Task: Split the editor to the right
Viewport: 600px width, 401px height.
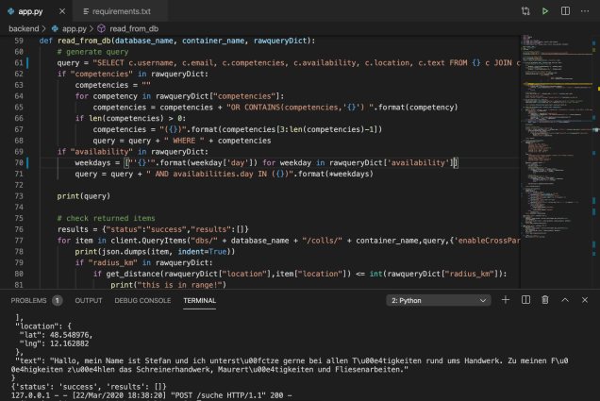Action: pos(565,11)
